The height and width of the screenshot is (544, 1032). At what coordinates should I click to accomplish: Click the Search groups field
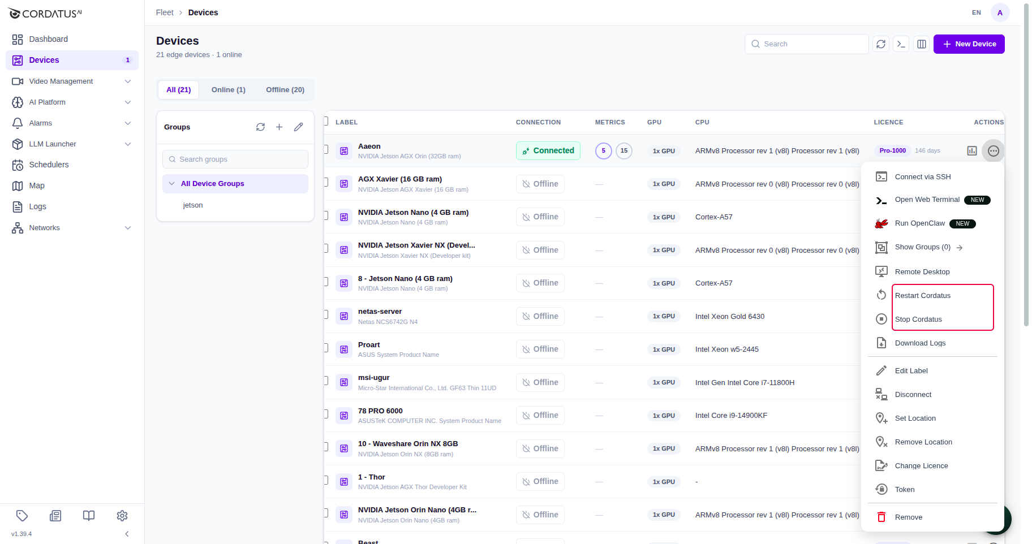[235, 159]
